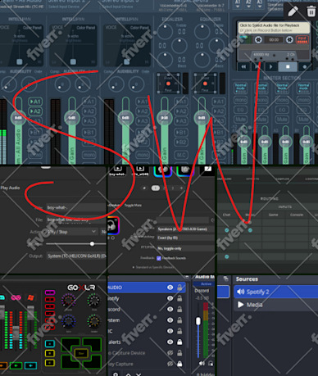Start recording on the cassette recorder
This screenshot has width=318, height=376.
point(305,66)
